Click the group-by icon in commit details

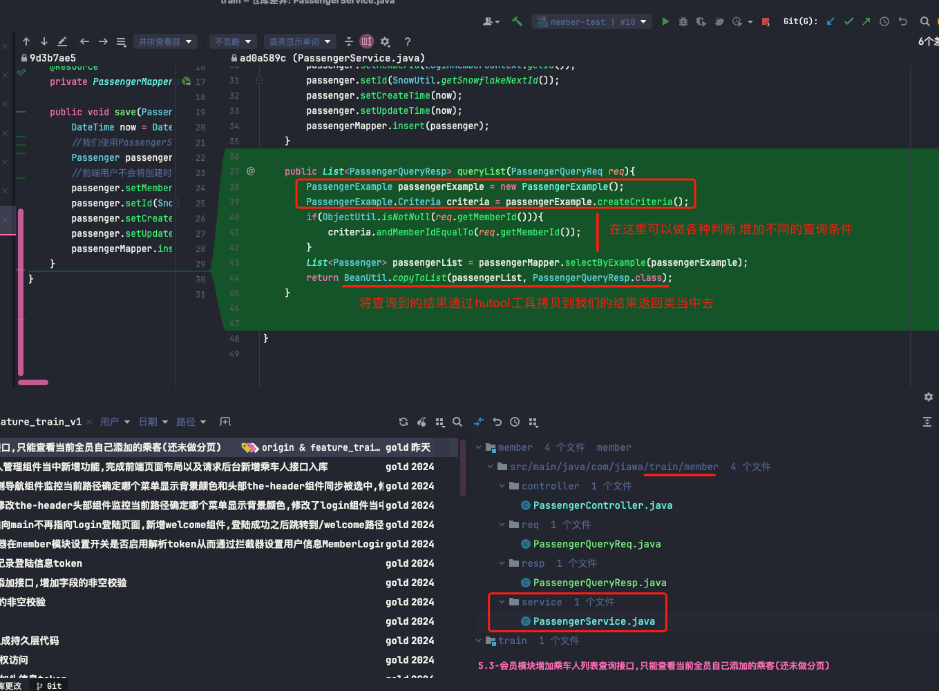tap(533, 422)
